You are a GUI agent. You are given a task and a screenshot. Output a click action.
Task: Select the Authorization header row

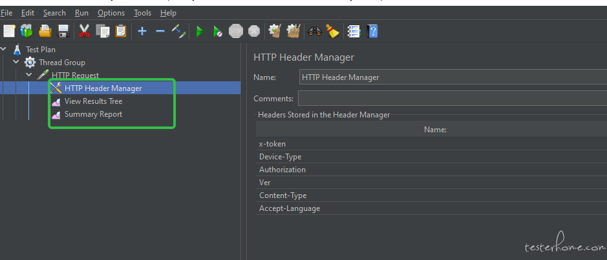coord(282,170)
